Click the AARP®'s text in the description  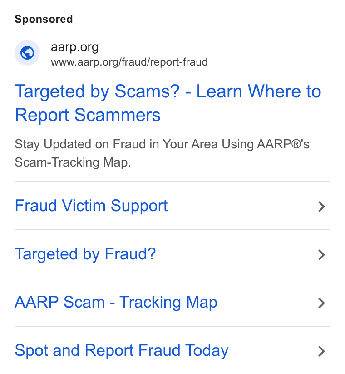pyautogui.click(x=283, y=144)
